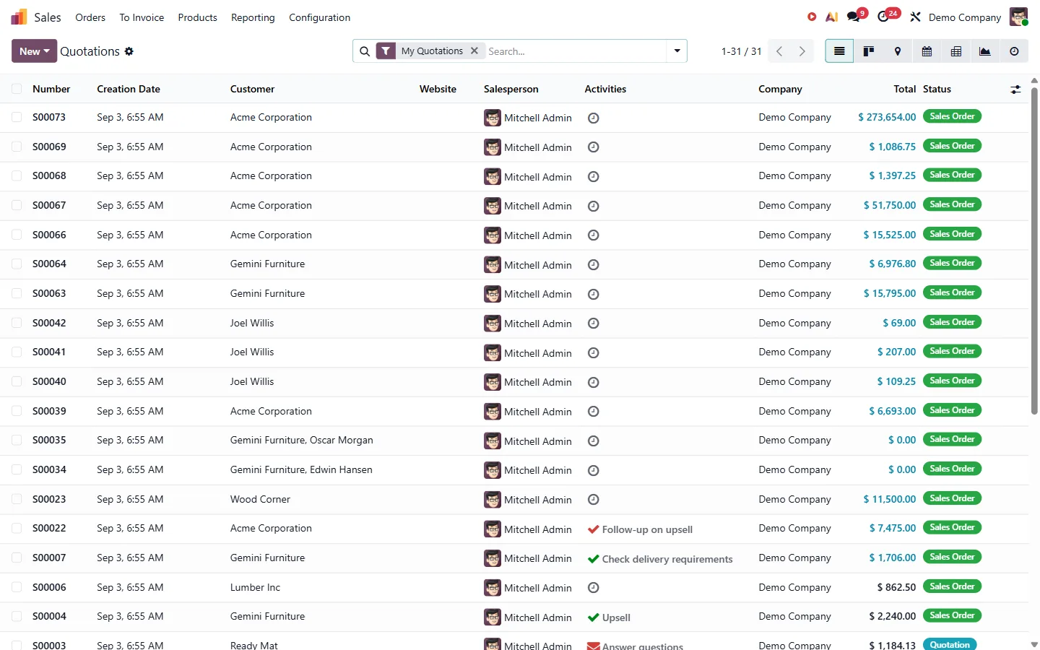Check the box for order S00073
Image resolution: width=1040 pixels, height=650 pixels.
[17, 117]
